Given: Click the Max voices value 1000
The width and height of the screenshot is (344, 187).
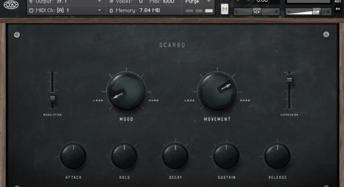Looking at the screenshot, I should click(x=168, y=2).
